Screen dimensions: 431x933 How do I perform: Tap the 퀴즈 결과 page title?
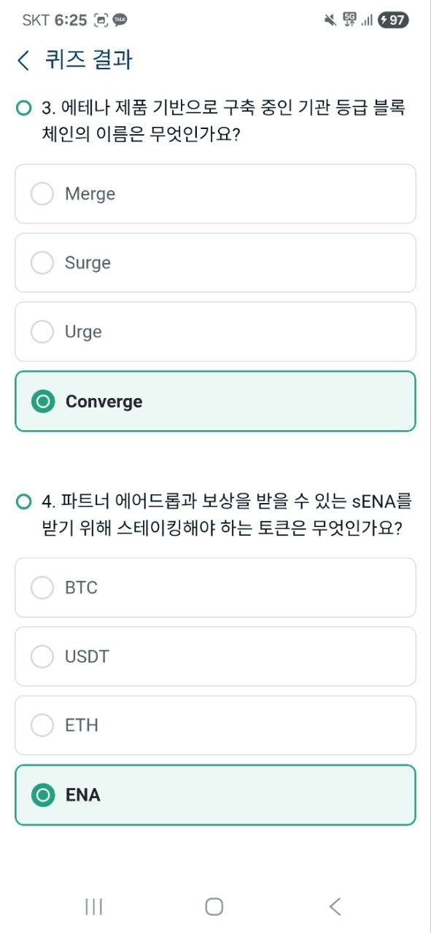point(88,60)
